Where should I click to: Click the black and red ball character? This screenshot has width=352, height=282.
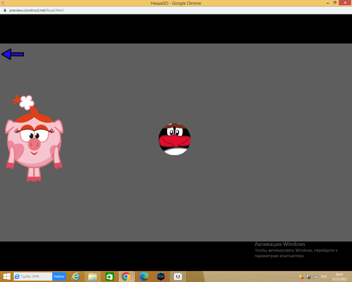point(175,139)
